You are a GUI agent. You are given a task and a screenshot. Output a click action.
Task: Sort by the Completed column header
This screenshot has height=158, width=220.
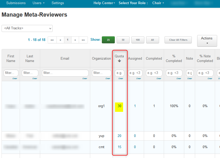pyautogui.click(x=154, y=58)
